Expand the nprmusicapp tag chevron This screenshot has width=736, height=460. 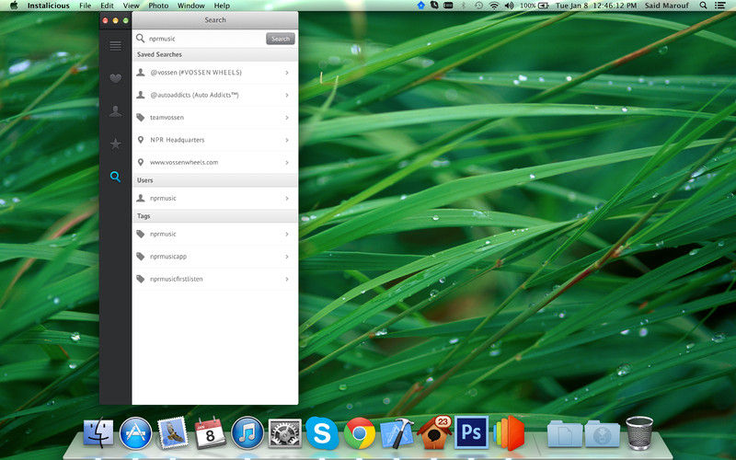click(x=287, y=257)
